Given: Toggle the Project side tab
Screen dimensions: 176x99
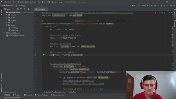Looking at the screenshot, I should tap(1, 12).
